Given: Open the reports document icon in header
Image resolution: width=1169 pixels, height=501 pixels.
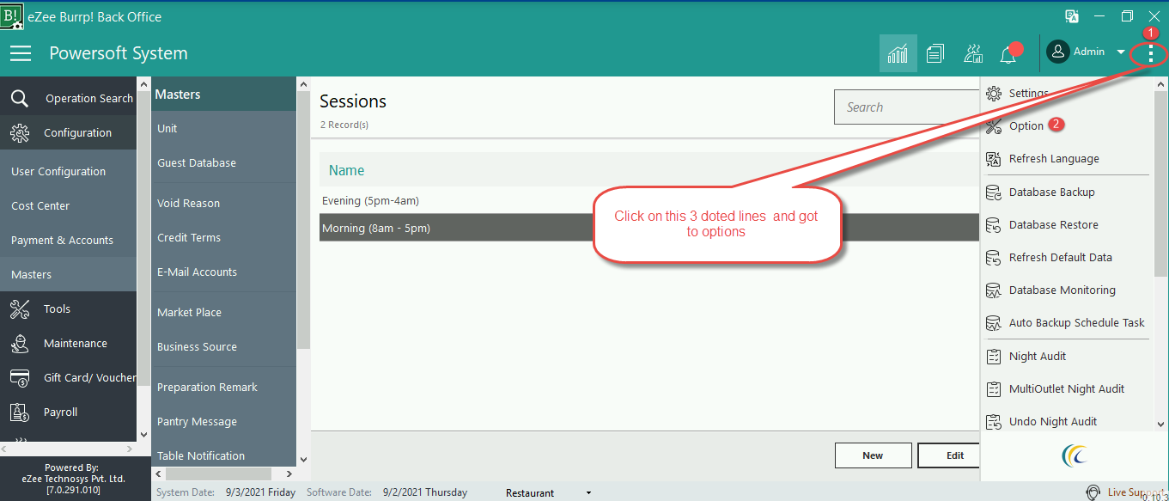Looking at the screenshot, I should [935, 53].
